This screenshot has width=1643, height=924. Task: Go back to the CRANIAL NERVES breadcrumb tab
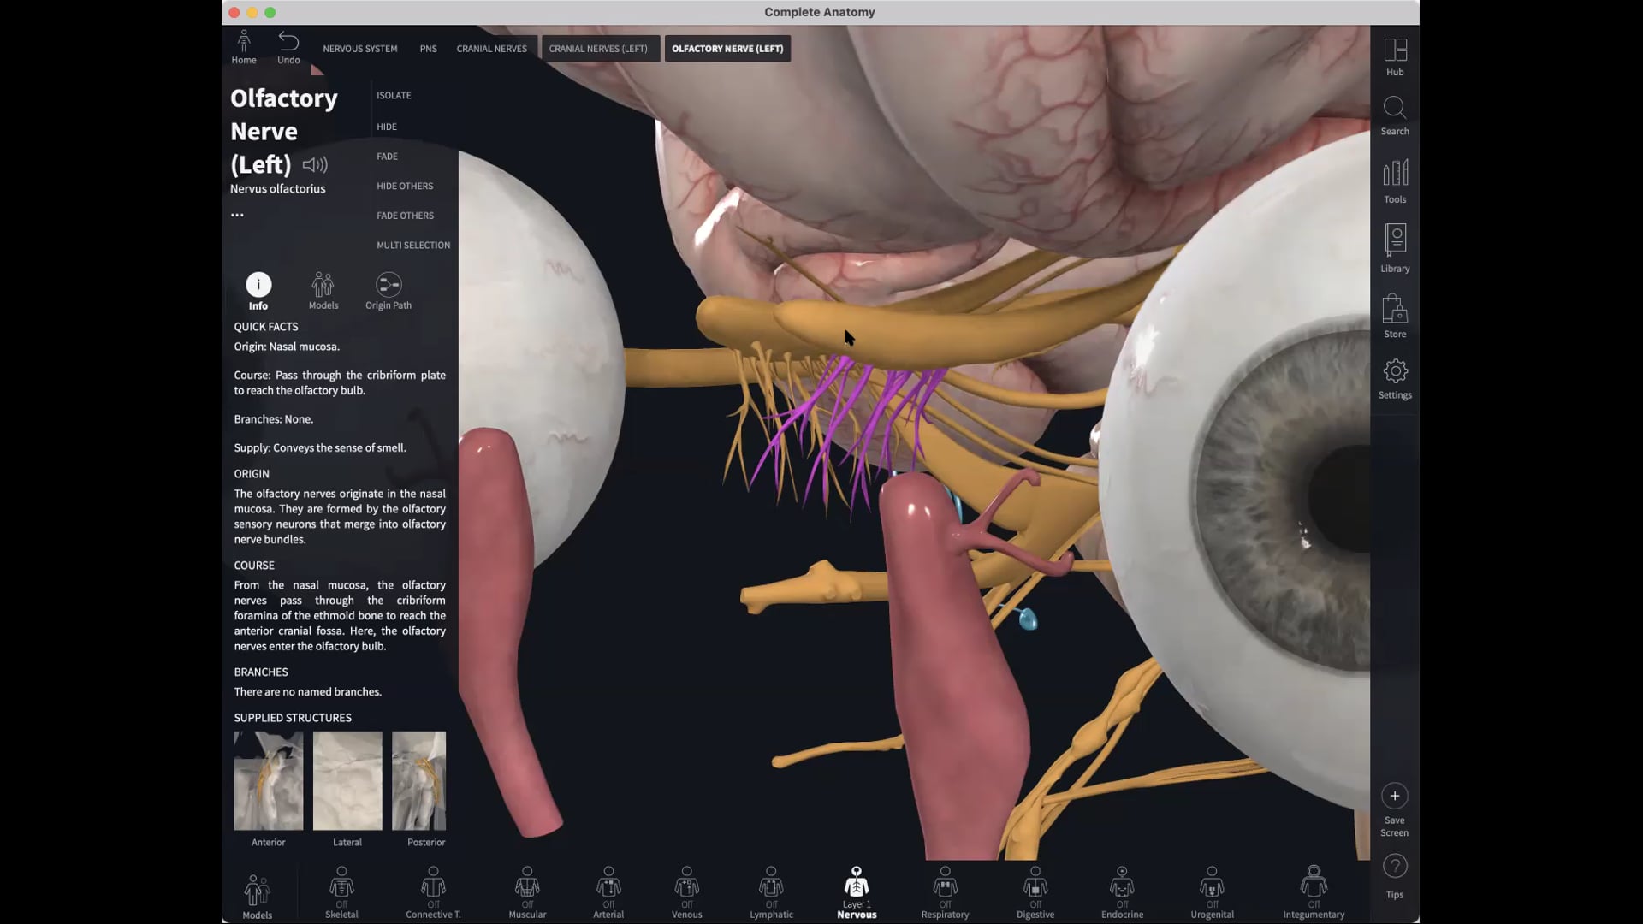(491, 49)
